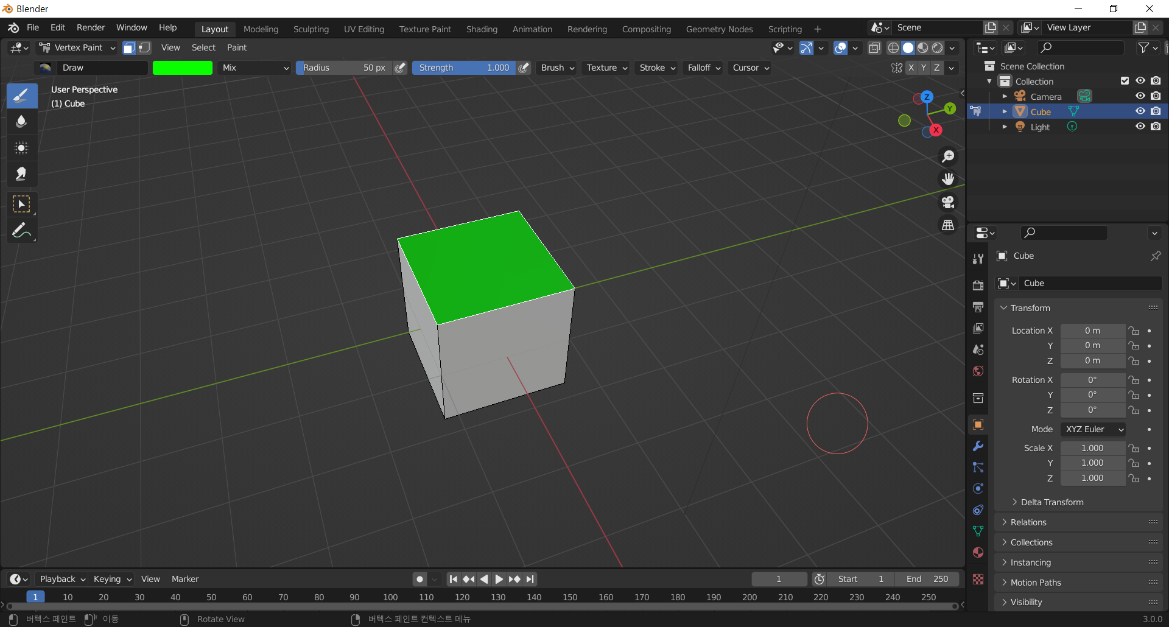Viewport: 1169px width, 627px height.
Task: Expand the Relations panel
Action: (x=1028, y=522)
